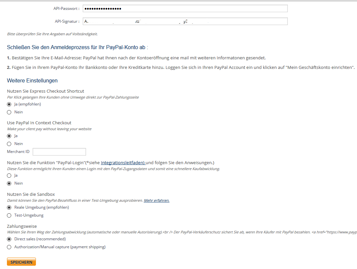The width and height of the screenshot is (357, 269).
Task: Click 'Per Klick gelangen Ihre Kunden' hint text
Action: pyautogui.click(x=73, y=97)
